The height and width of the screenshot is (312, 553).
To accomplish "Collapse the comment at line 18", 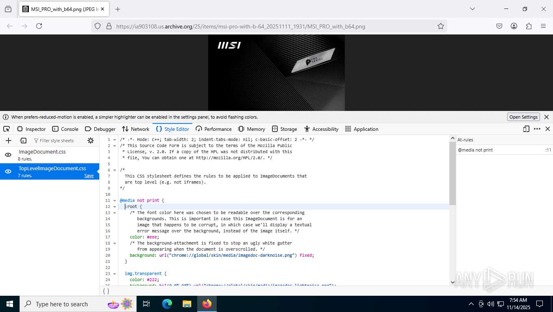I will tap(115, 243).
